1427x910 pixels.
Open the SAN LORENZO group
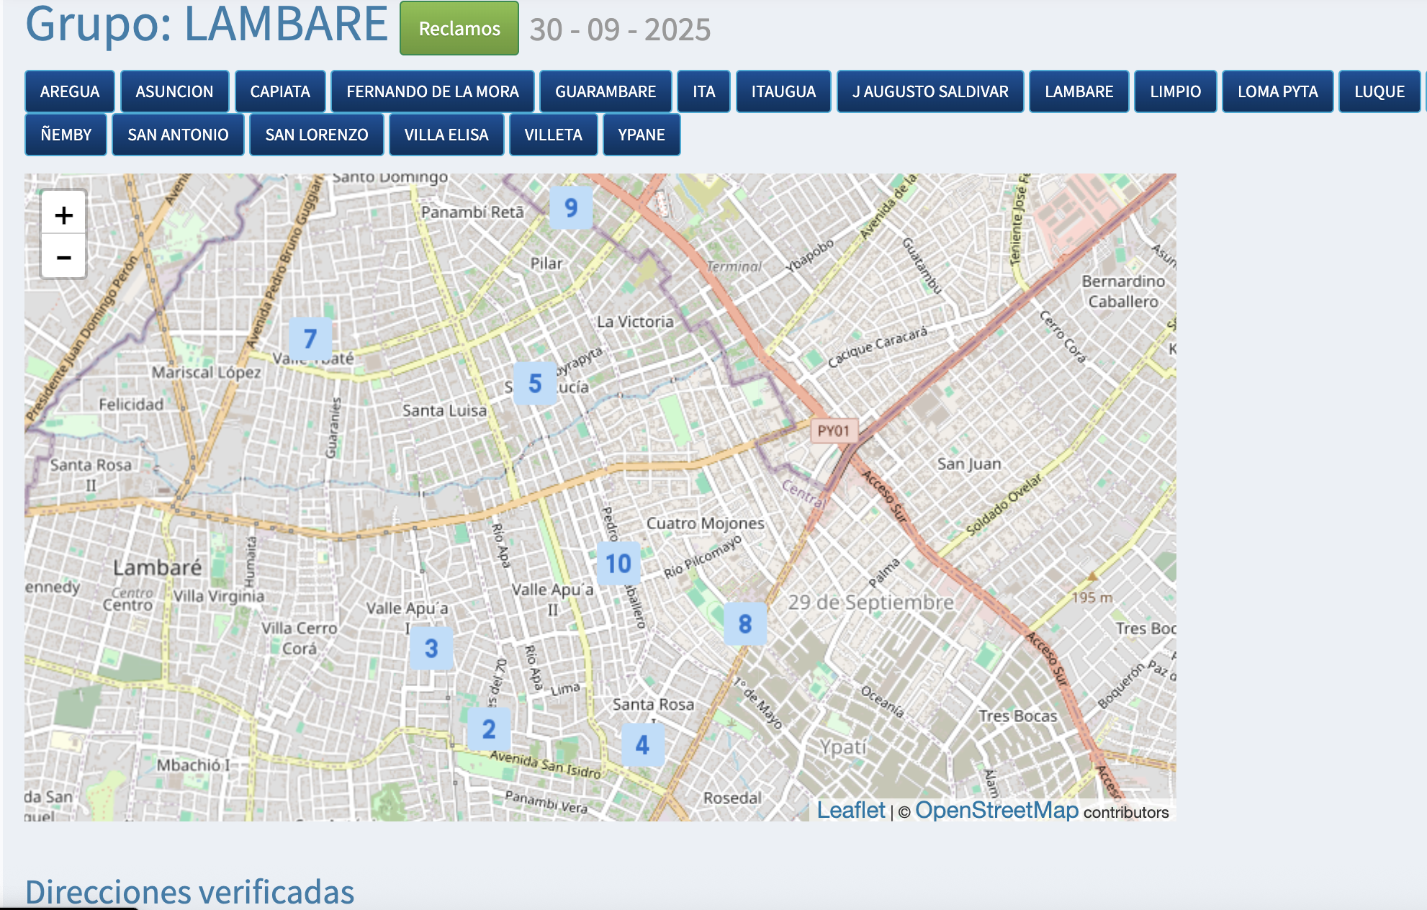tap(316, 135)
